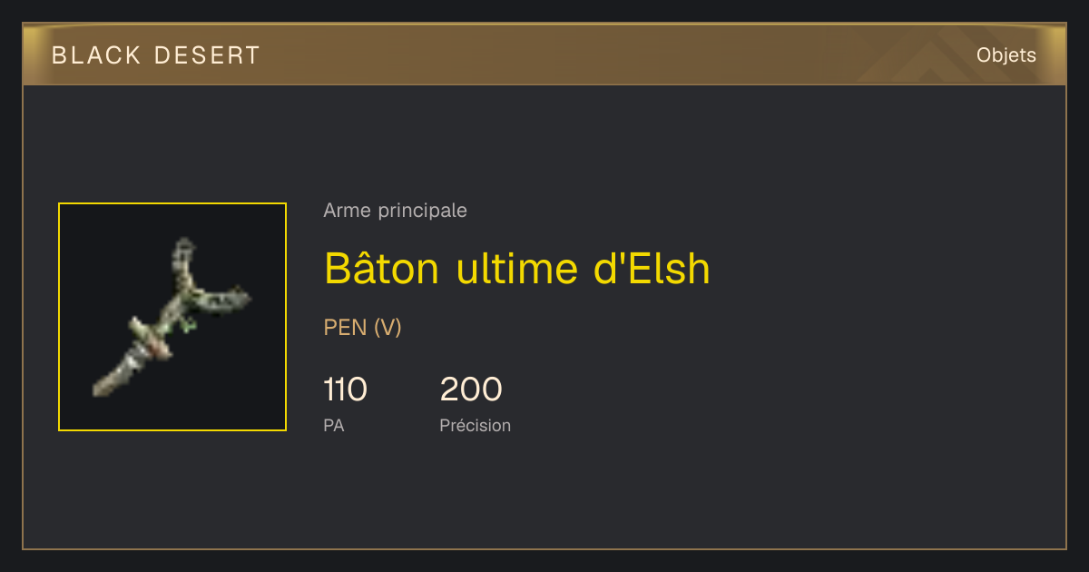This screenshot has width=1089, height=572.
Task: Click the BLACK DESERT header title
Action: 156,55
